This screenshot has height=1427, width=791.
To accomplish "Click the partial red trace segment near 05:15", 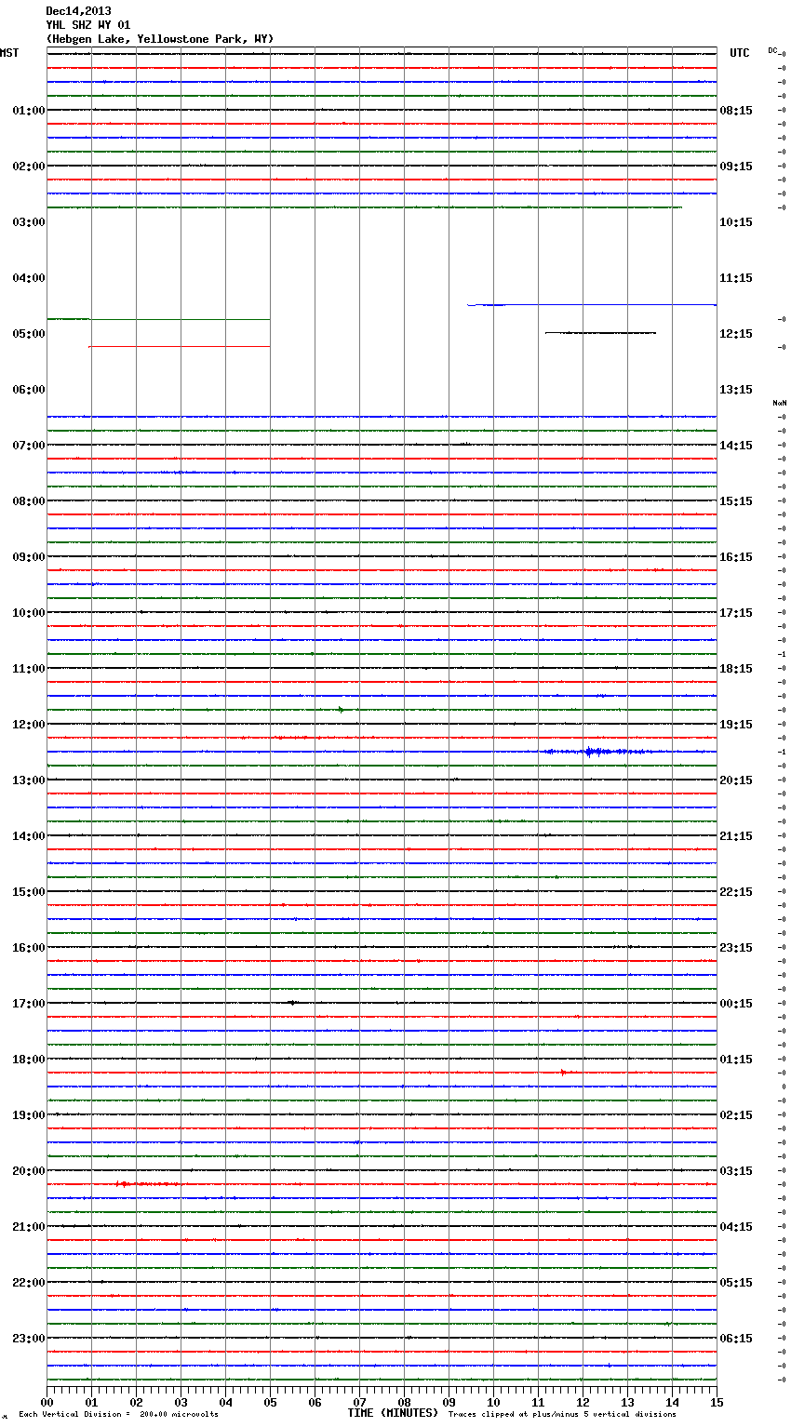I will pos(179,346).
